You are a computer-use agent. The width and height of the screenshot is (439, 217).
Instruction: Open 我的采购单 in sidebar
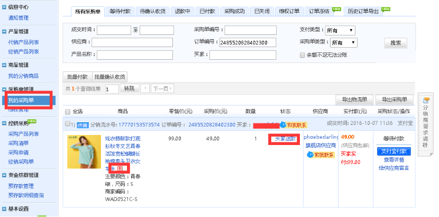[21, 100]
